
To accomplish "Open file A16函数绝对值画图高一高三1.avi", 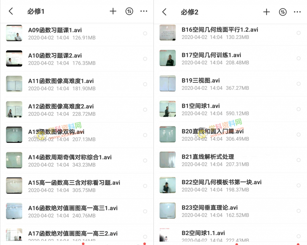I will [x=77, y=211].
